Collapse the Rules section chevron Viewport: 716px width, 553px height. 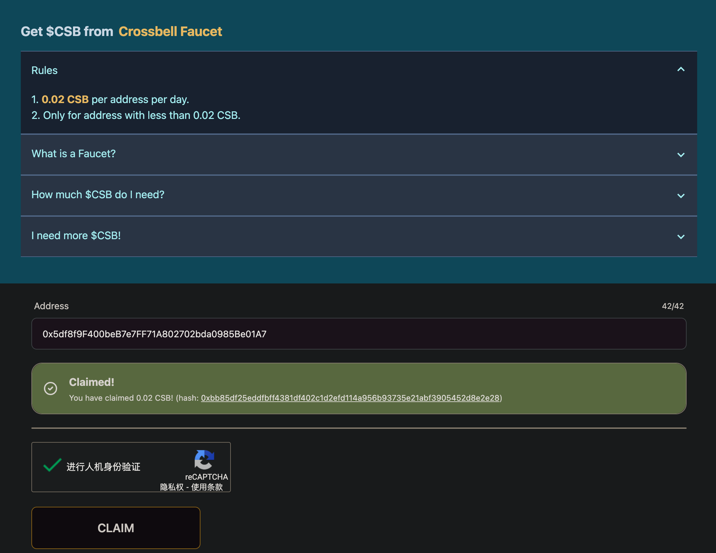coord(681,69)
